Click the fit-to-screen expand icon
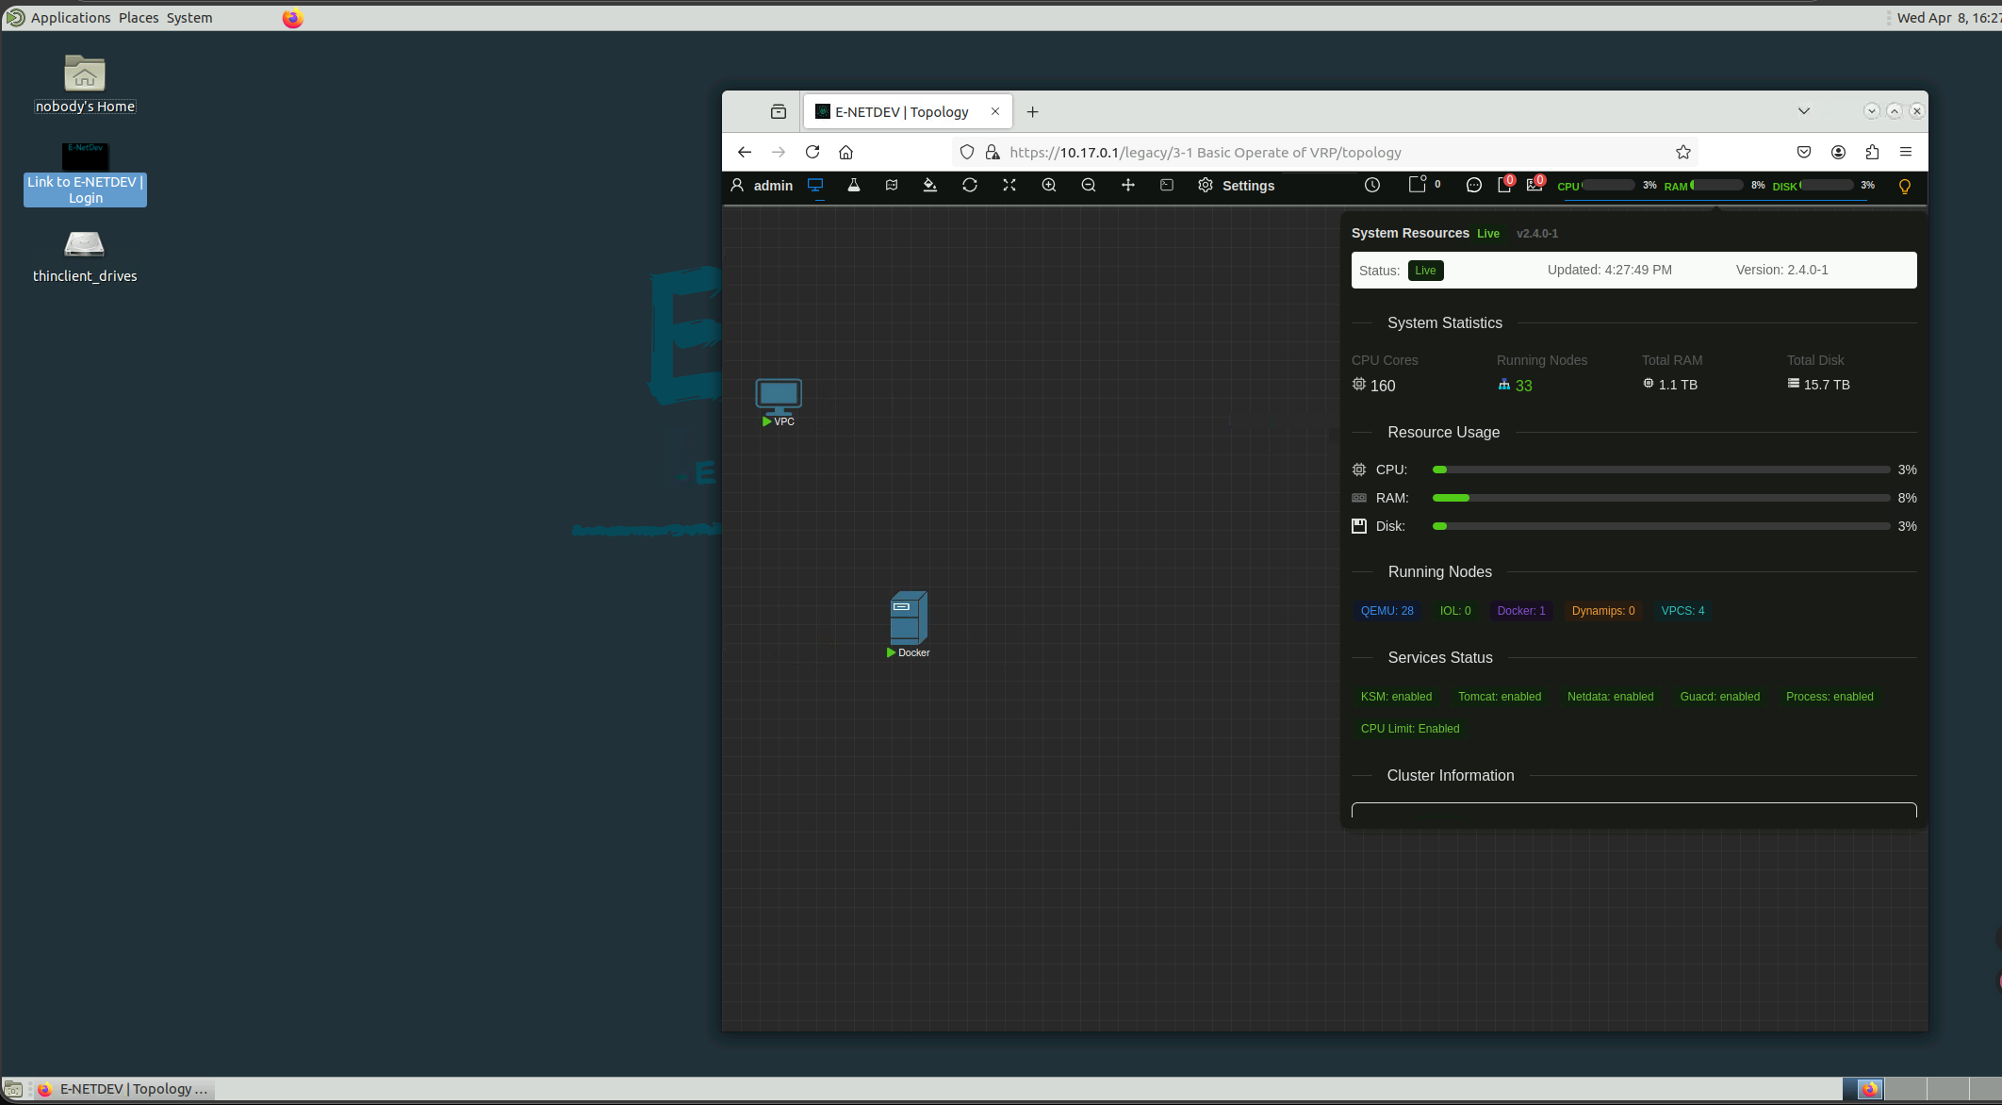2002x1105 pixels. click(1009, 186)
